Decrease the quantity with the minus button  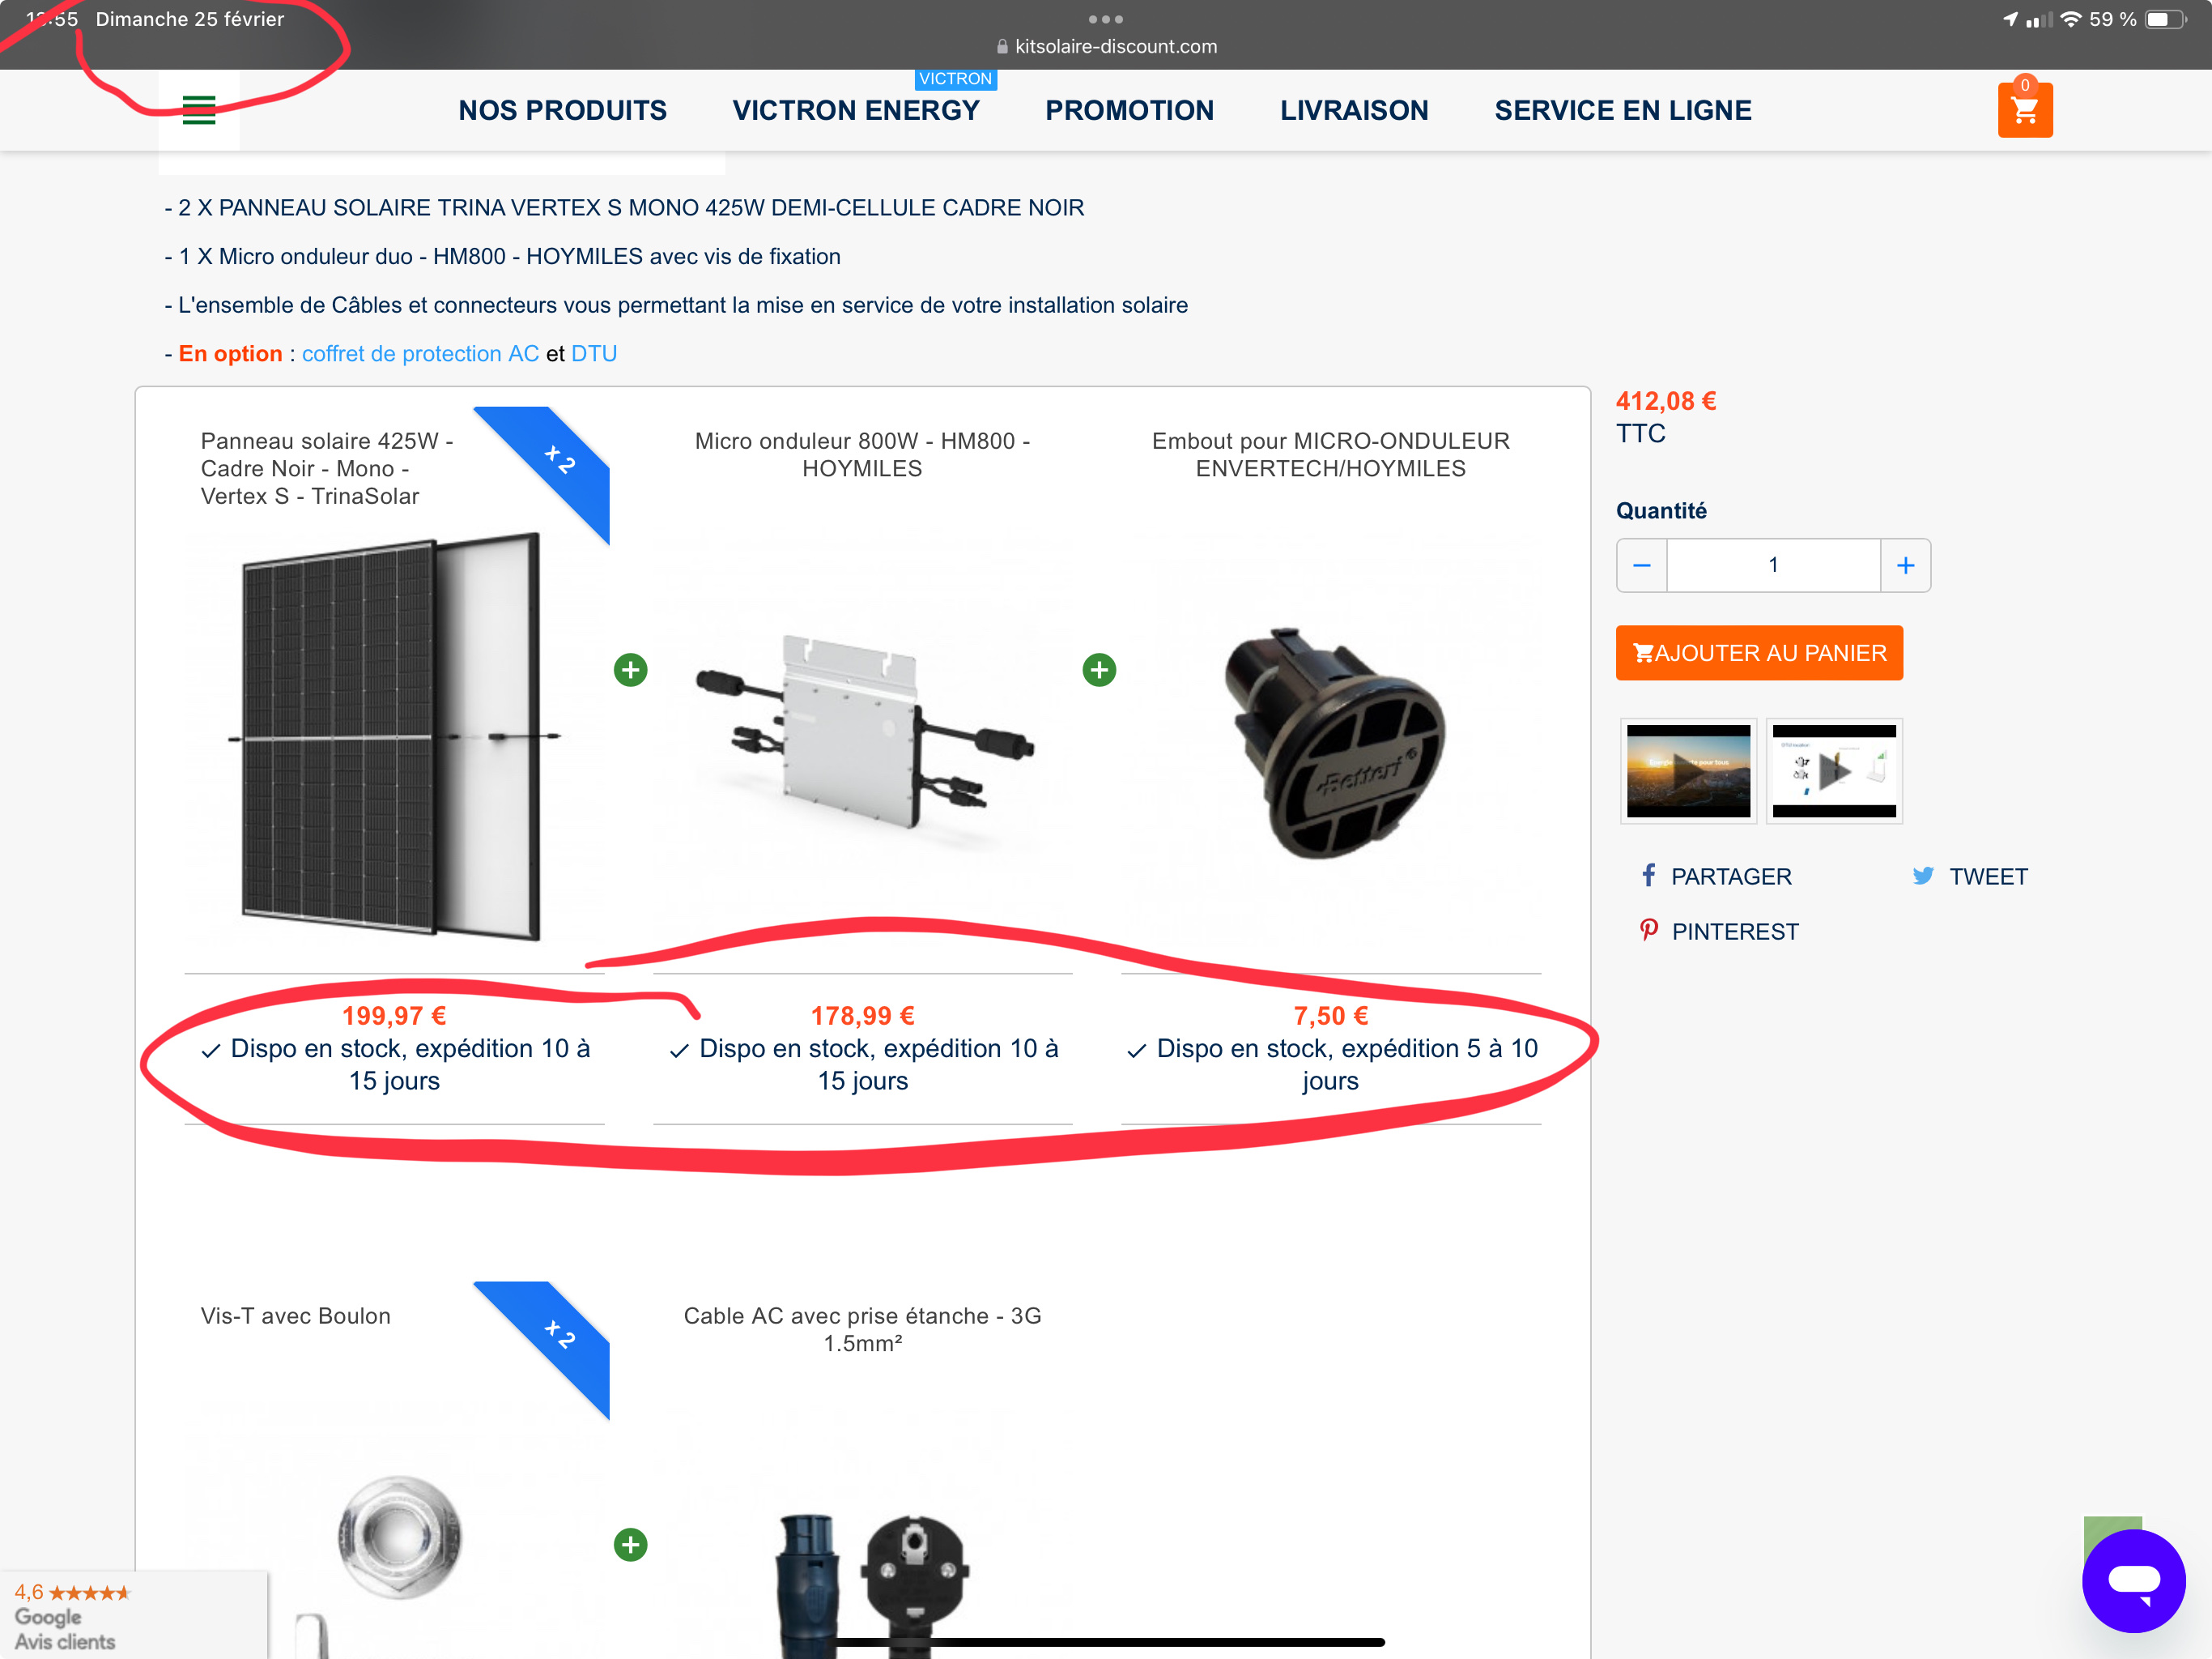(1642, 565)
